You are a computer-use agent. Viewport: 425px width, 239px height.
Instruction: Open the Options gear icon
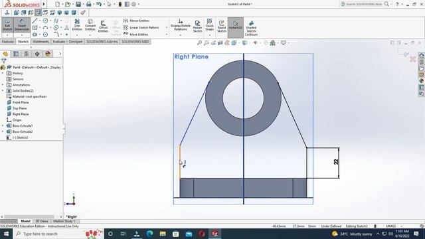pyautogui.click(x=134, y=5)
